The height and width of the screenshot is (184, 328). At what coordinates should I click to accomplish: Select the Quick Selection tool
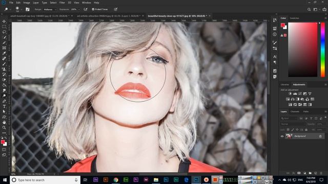(4, 37)
